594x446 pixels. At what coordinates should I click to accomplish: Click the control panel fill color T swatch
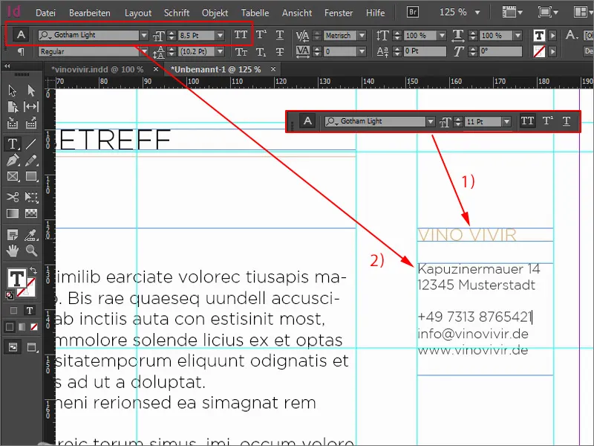[x=539, y=36]
